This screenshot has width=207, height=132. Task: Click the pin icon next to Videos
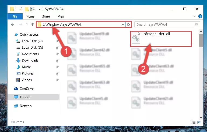pyautogui.click(x=57, y=80)
